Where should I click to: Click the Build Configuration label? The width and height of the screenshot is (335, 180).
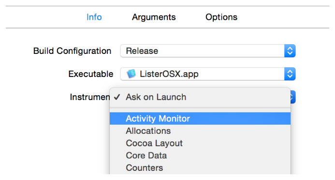[72, 51]
